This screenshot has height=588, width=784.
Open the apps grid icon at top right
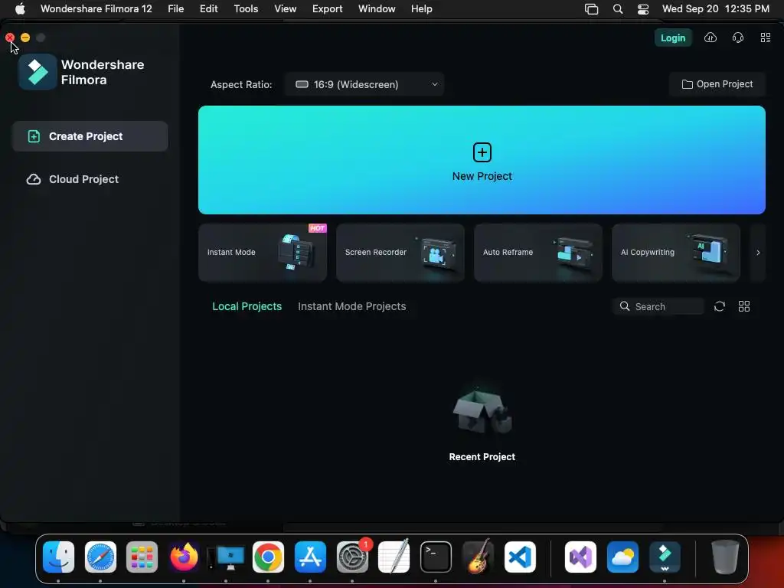tap(766, 38)
